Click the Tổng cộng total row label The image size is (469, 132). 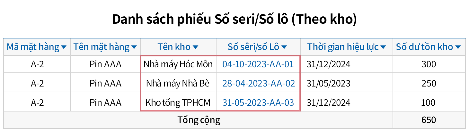(199, 120)
